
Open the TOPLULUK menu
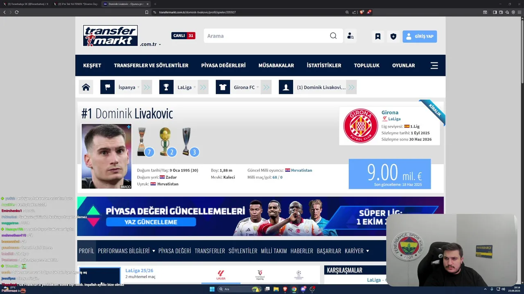[x=366, y=65]
